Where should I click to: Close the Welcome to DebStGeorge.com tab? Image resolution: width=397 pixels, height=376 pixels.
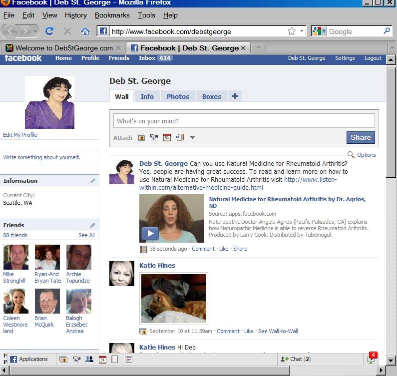118,48
